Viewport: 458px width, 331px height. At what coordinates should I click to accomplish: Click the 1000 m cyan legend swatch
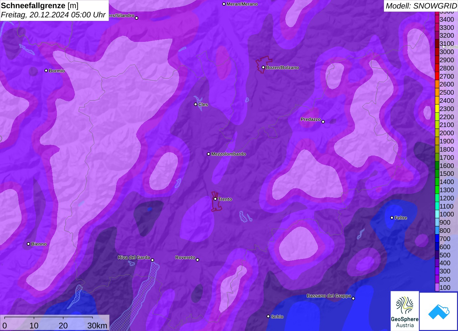pos(437,214)
